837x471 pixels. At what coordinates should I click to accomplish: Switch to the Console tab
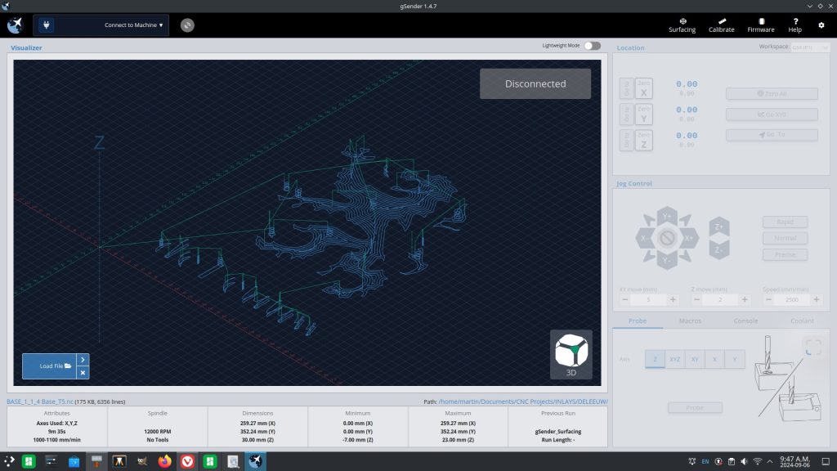tap(745, 321)
